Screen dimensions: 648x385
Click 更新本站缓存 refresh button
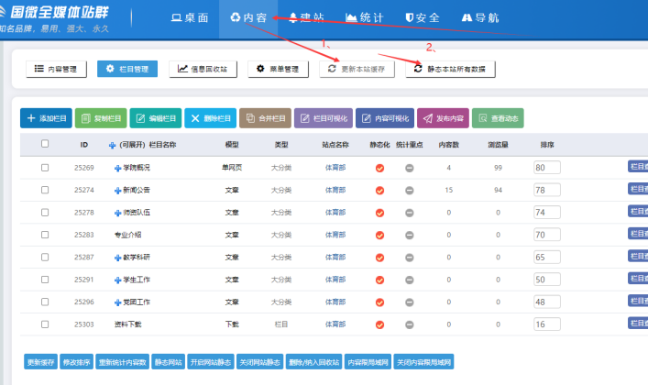(357, 69)
